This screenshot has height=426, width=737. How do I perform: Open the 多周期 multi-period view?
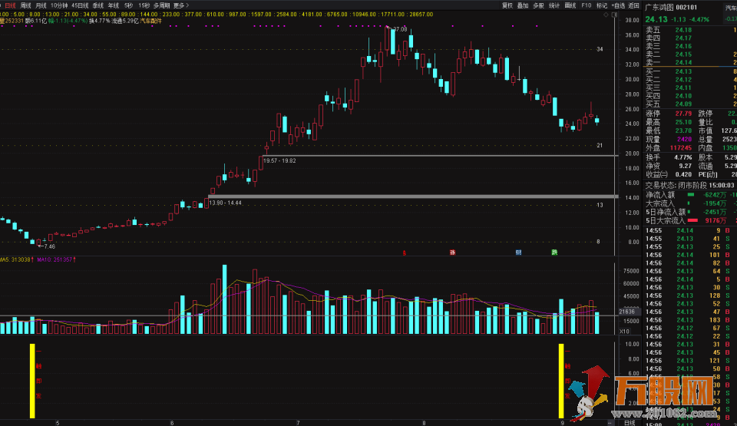pyautogui.click(x=161, y=5)
